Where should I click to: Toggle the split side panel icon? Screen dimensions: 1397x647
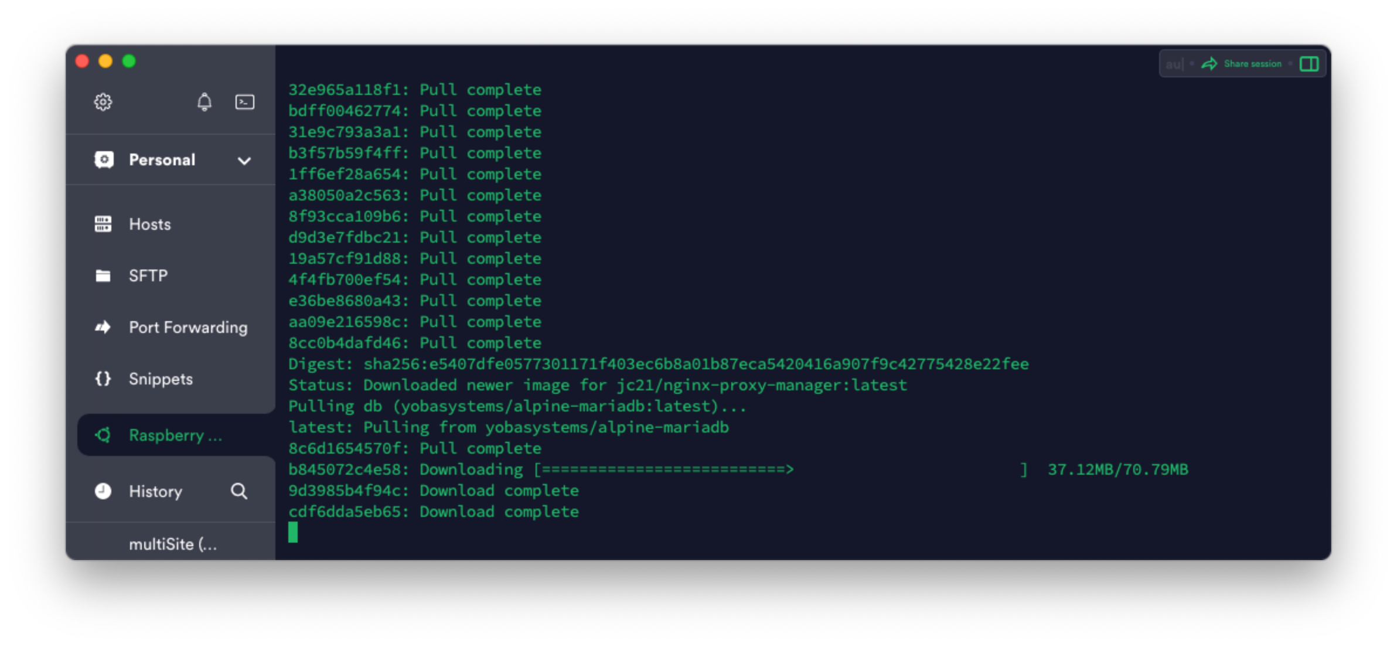point(1309,64)
